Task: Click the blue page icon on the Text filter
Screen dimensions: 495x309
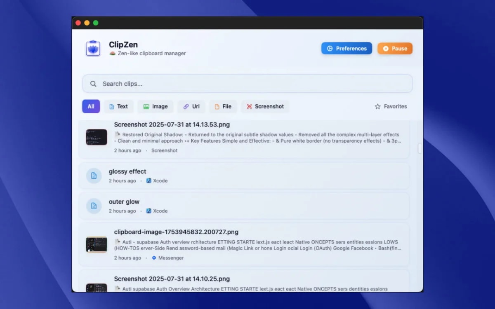Action: (111, 106)
